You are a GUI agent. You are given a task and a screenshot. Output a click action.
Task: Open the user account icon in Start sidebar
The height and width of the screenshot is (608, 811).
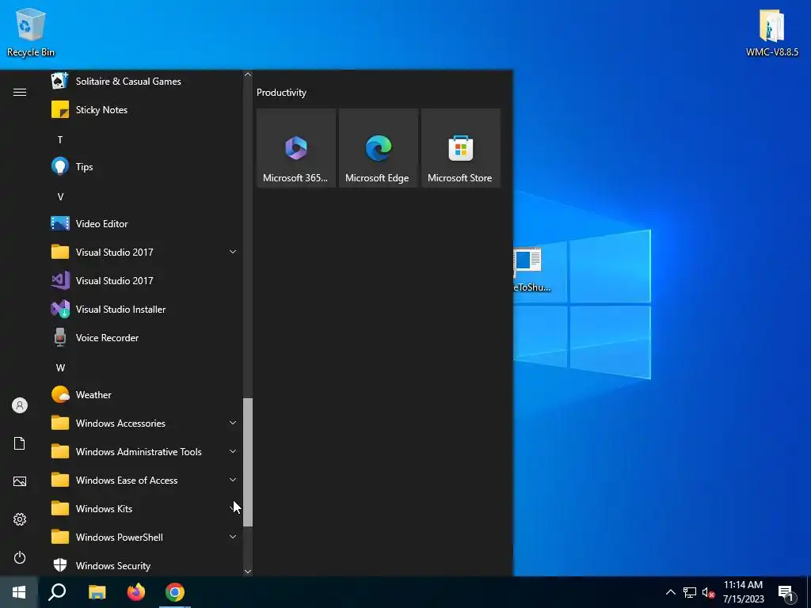pyautogui.click(x=20, y=405)
